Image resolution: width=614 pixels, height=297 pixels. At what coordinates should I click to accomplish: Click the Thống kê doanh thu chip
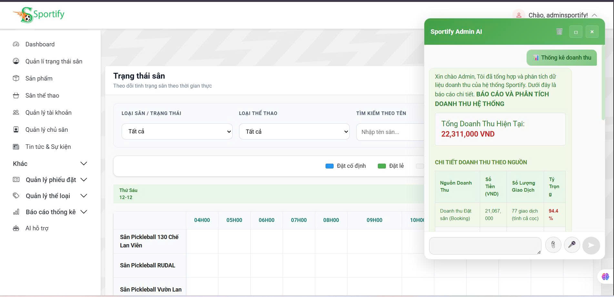(561, 58)
